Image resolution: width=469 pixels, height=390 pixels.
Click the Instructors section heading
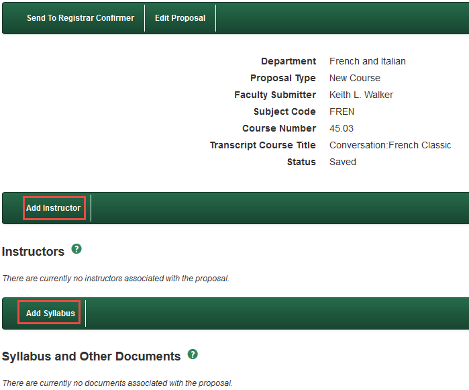(34, 252)
